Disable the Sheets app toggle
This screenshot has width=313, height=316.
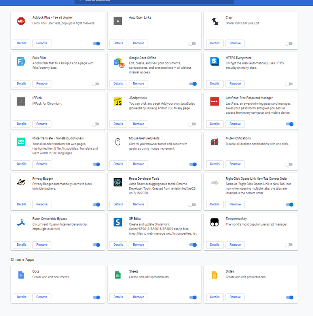click(193, 297)
